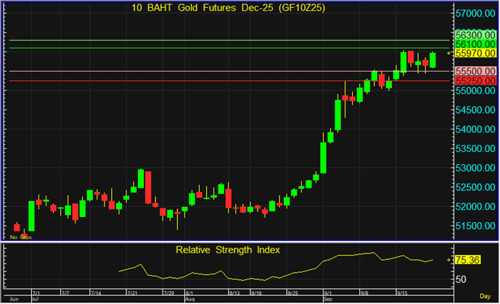Click the 51500.00 price axis label

pyautogui.click(x=474, y=226)
